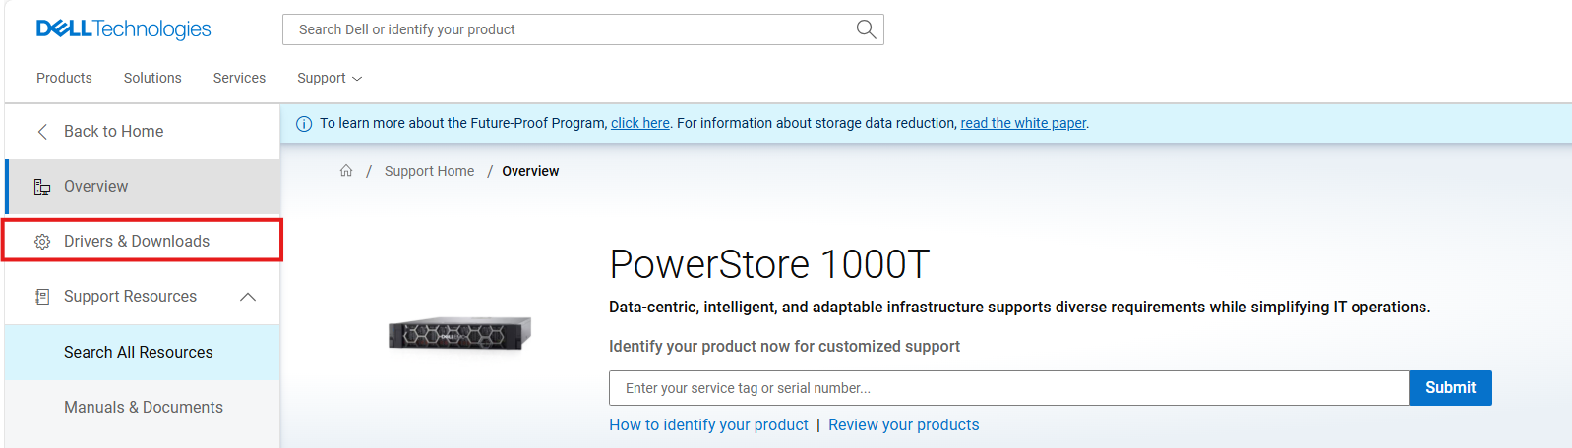Click the 'click here' Future-Proof link
The image size is (1572, 448).
coord(640,123)
